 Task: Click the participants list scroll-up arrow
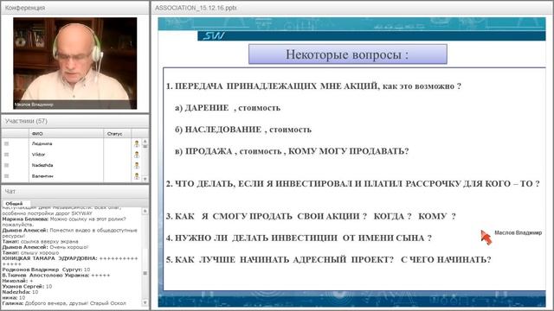(x=145, y=142)
